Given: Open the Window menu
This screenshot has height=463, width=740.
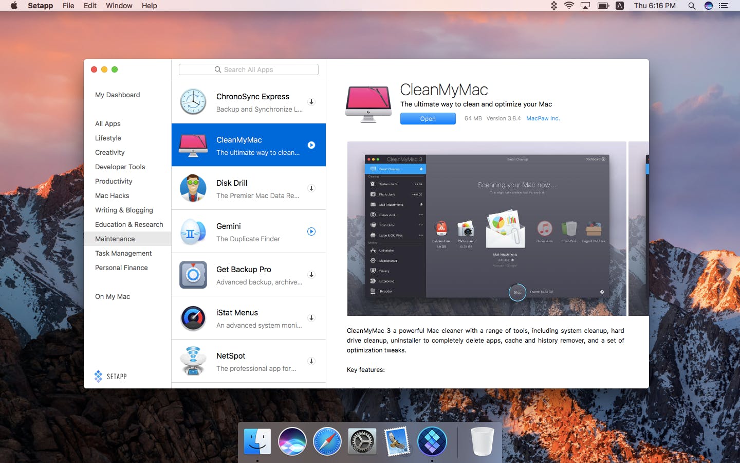Looking at the screenshot, I should 119,6.
